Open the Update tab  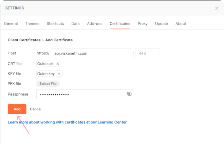point(161,23)
